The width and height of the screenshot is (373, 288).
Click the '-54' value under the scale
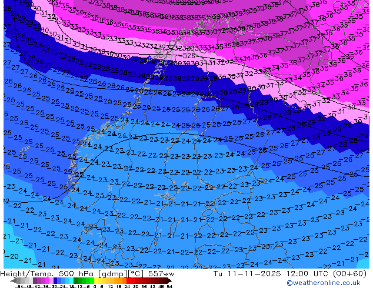click(19, 286)
